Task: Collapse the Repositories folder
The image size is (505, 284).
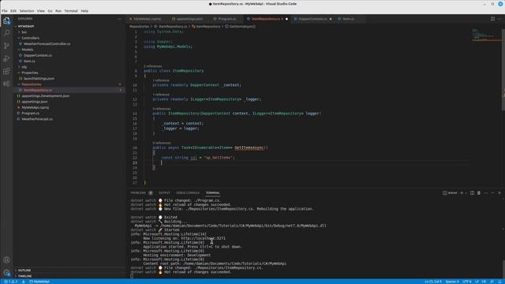Action: pyautogui.click(x=69, y=84)
